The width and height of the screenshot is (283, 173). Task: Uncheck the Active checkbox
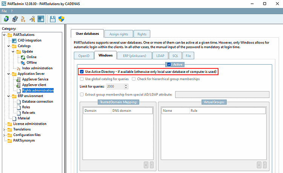[169, 65]
